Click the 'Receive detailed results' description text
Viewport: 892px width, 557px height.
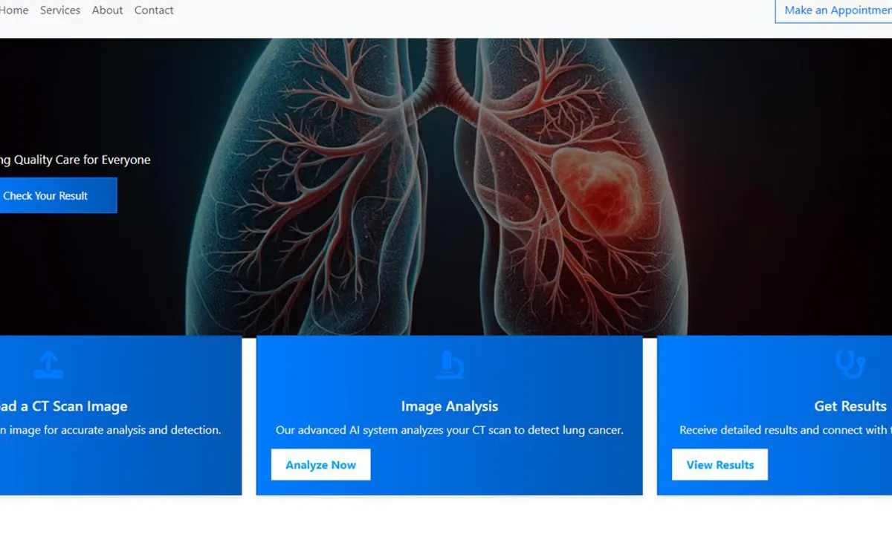pos(785,430)
